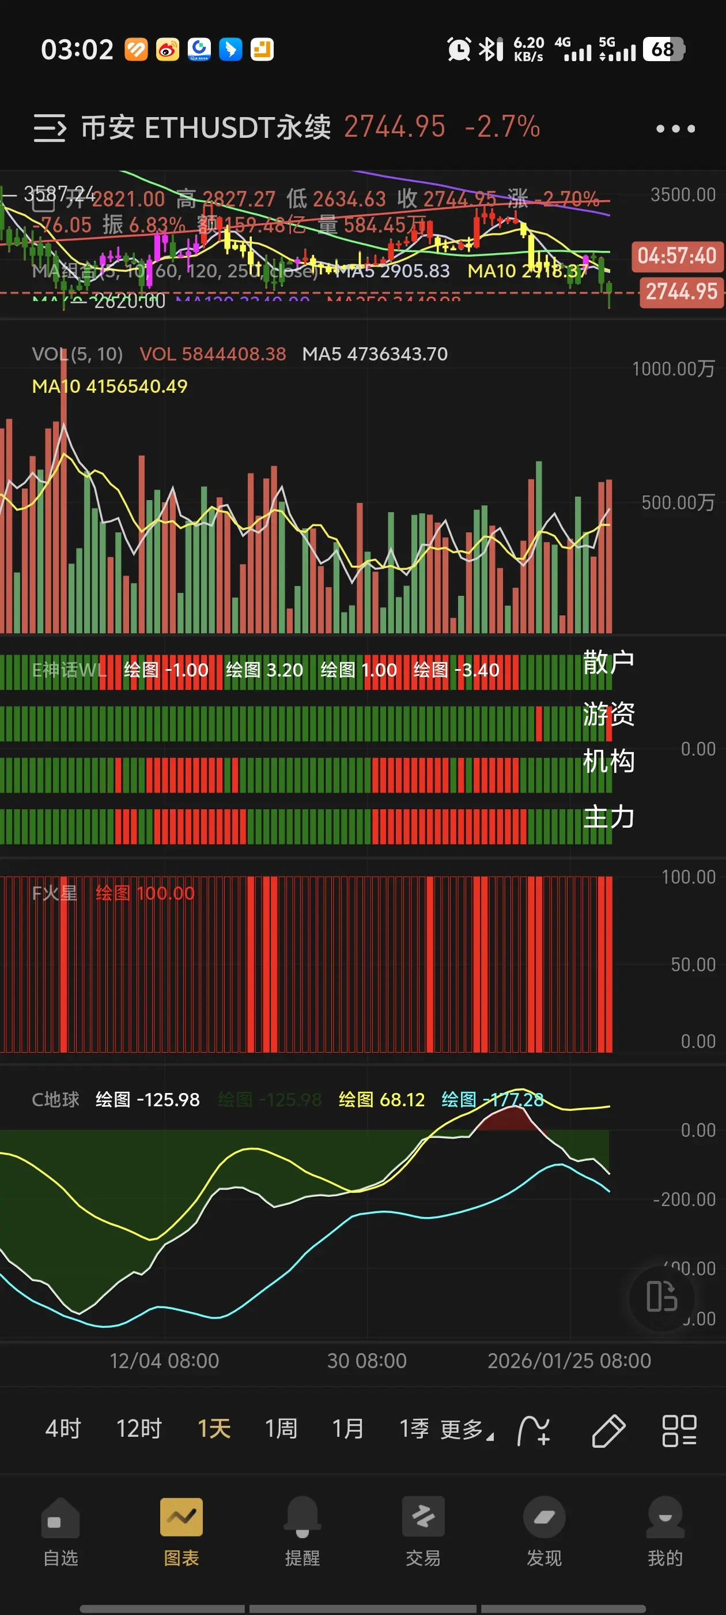Tap the C地球 indicator label
The height and width of the screenshot is (1615, 726).
55,1100
